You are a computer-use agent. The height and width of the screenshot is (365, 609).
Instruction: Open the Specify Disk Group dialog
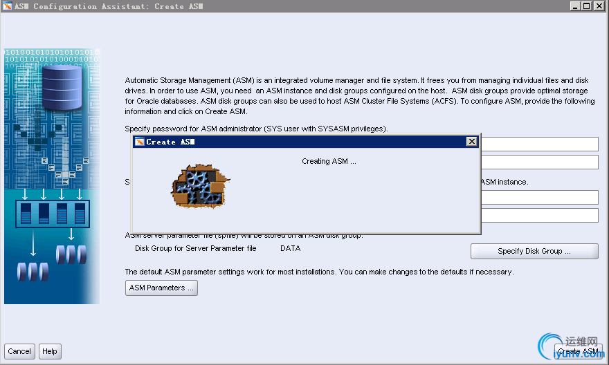click(534, 252)
